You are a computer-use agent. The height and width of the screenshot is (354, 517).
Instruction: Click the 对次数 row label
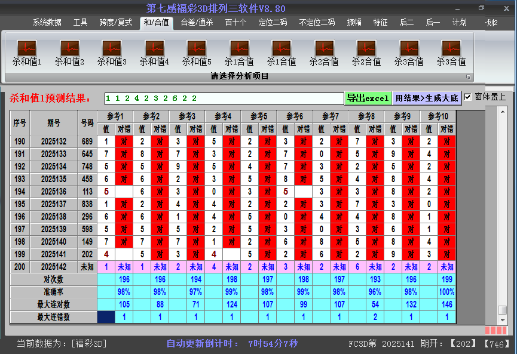pos(53,279)
